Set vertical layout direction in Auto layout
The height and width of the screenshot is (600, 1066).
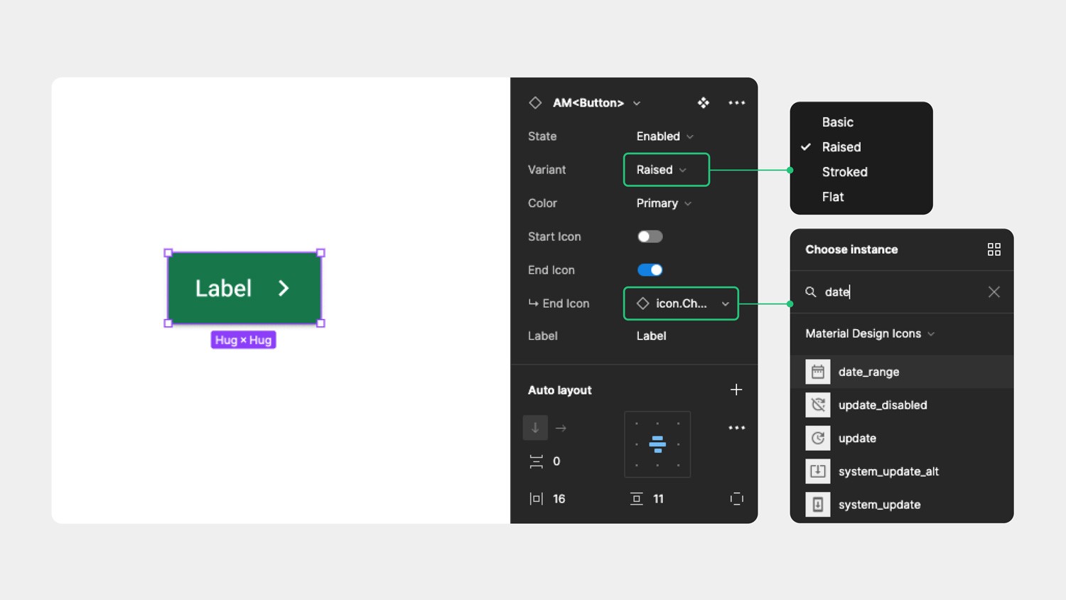pyautogui.click(x=535, y=427)
